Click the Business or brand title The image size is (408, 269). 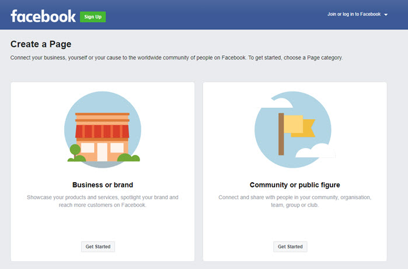pyautogui.click(x=103, y=185)
